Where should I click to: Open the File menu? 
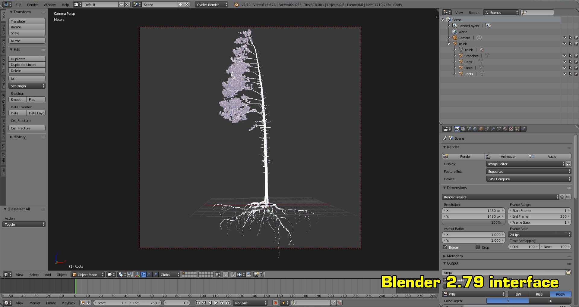coord(18,5)
